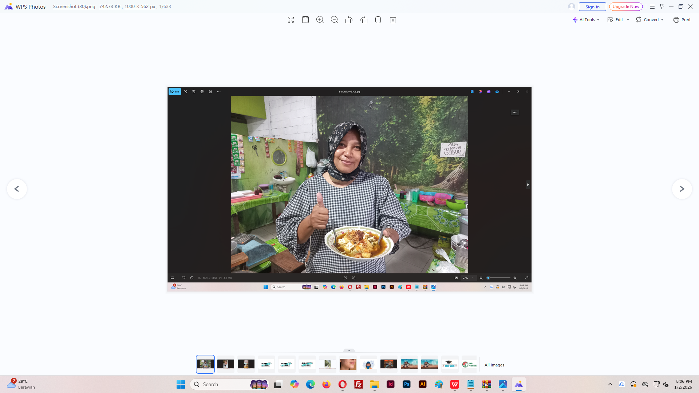Click the user avatar icon
Screen dimensions: 699x393
(x=572, y=7)
